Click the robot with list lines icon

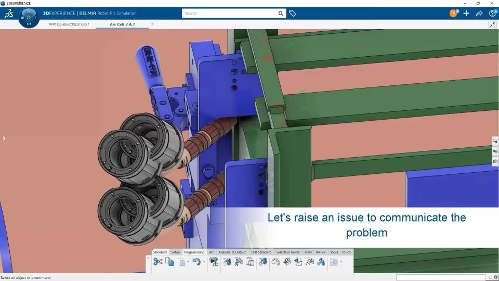pos(227,262)
